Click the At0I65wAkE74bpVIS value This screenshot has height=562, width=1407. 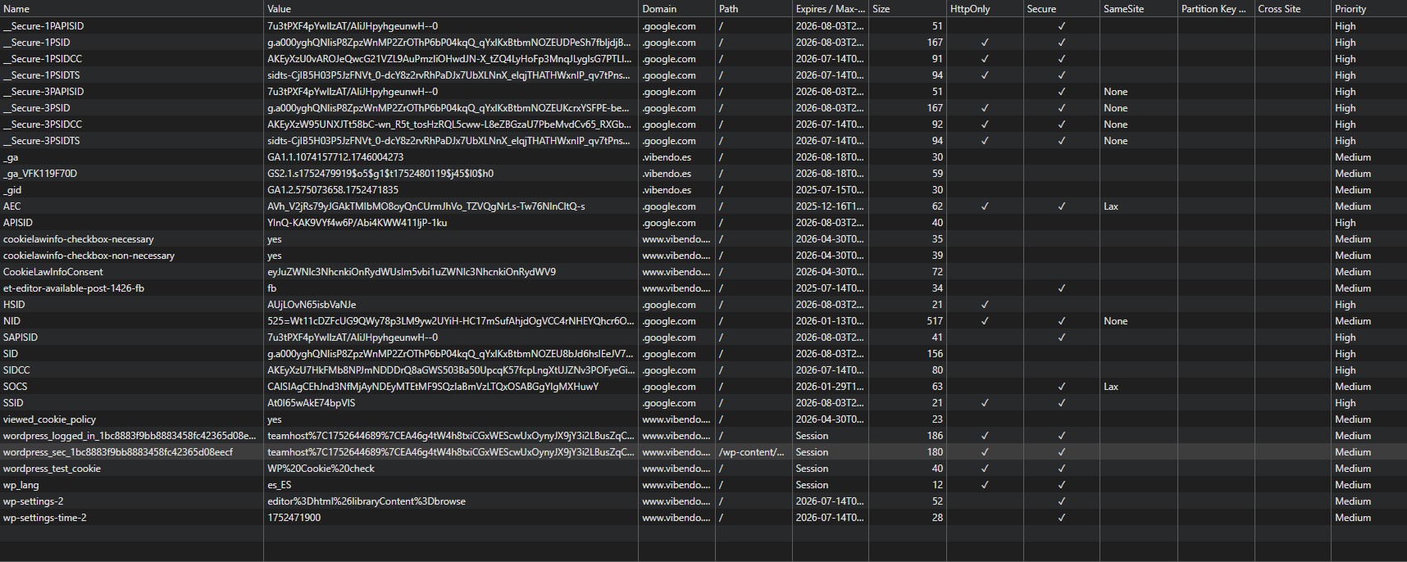[312, 403]
